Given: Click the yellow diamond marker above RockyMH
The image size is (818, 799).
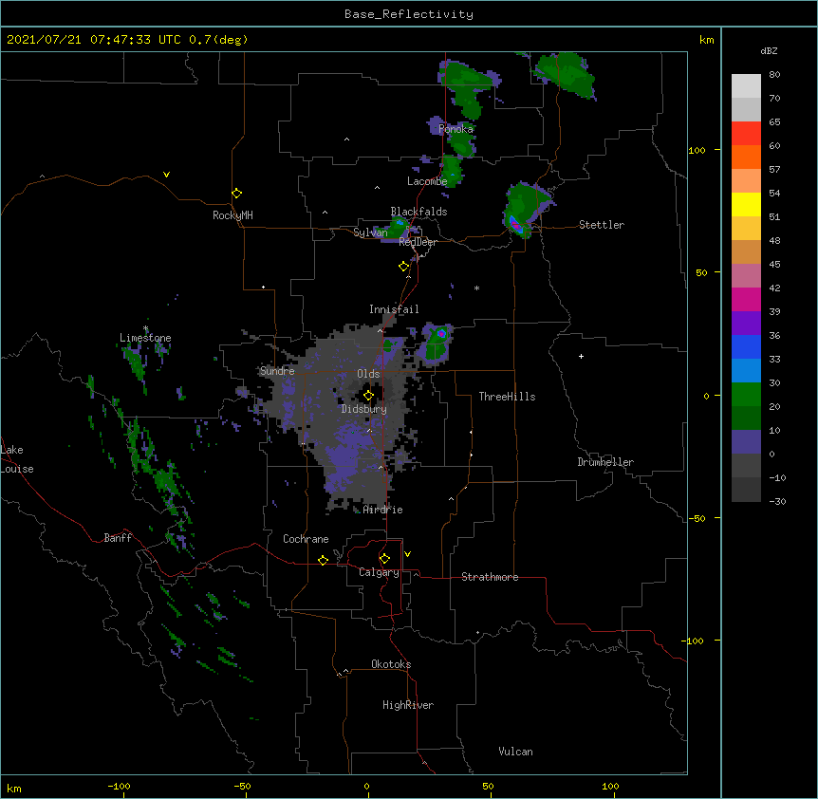Looking at the screenshot, I should (236, 194).
